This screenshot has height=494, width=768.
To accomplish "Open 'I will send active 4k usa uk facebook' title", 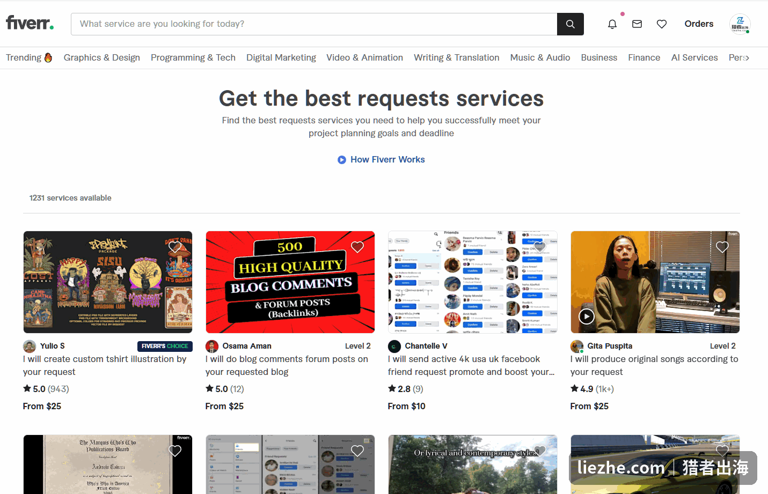I will tap(471, 366).
